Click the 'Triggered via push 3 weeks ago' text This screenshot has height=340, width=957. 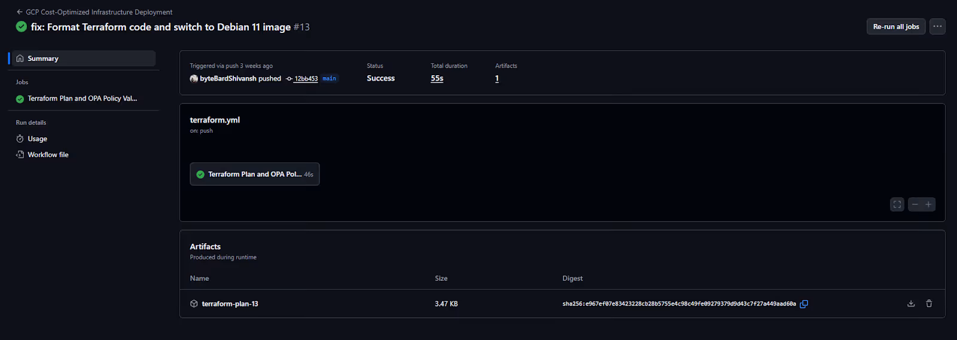pos(231,66)
